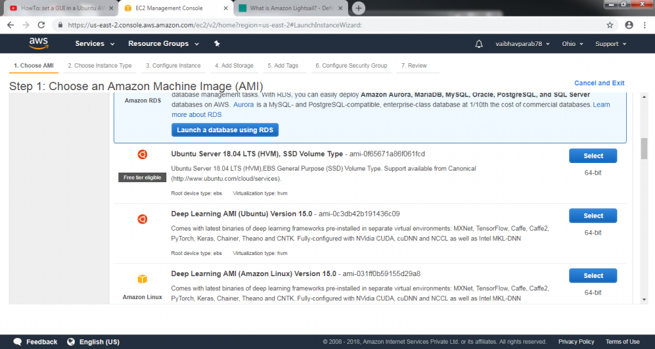
Task: Go to the 2. Choose Instance Type step
Action: pos(100,65)
